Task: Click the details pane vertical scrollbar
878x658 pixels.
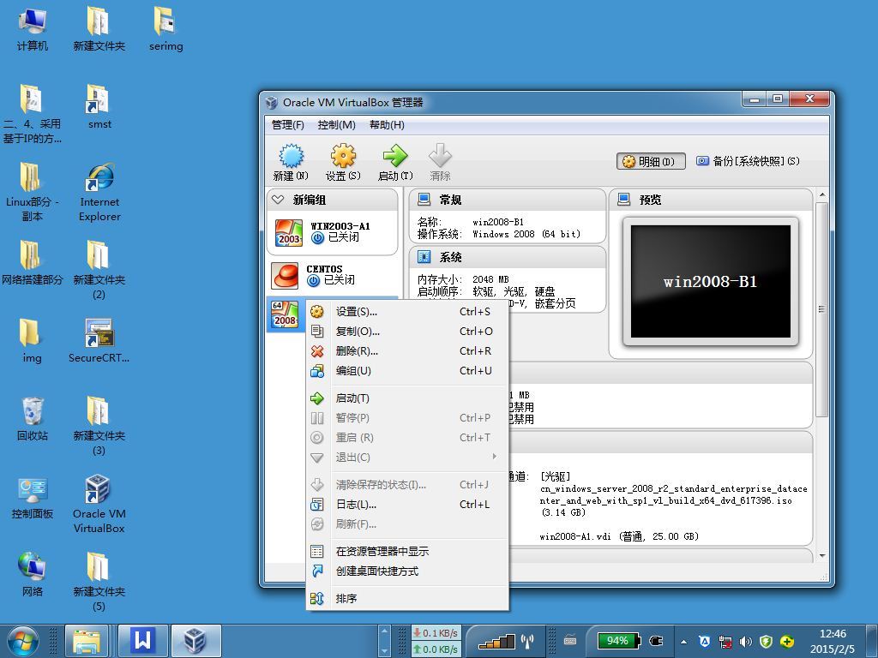Action: coord(821,308)
